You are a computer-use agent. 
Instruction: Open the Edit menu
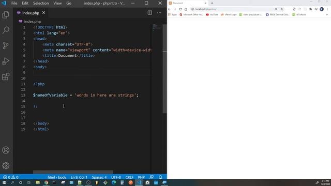coord(25,3)
